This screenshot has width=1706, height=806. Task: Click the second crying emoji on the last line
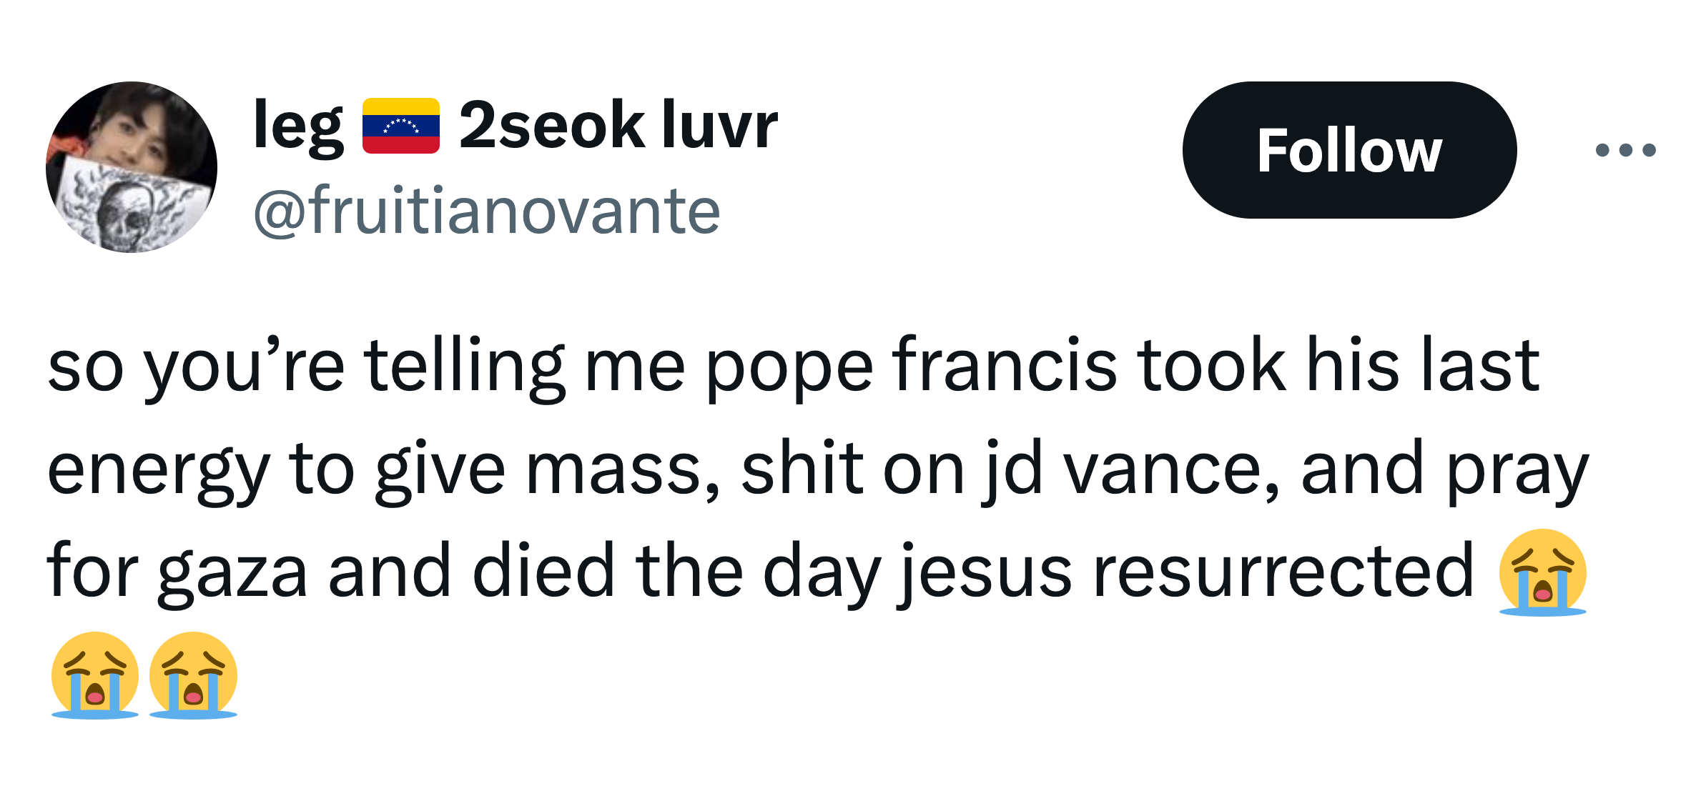pyautogui.click(x=193, y=675)
